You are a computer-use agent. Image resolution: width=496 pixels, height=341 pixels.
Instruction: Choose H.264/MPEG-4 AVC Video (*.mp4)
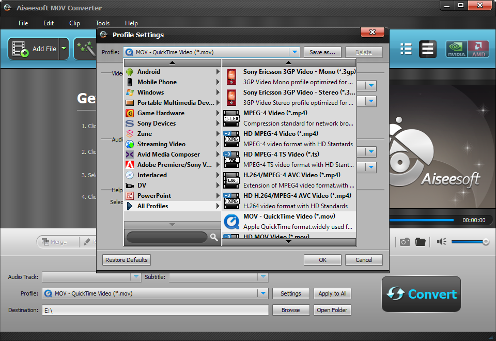pos(289,180)
